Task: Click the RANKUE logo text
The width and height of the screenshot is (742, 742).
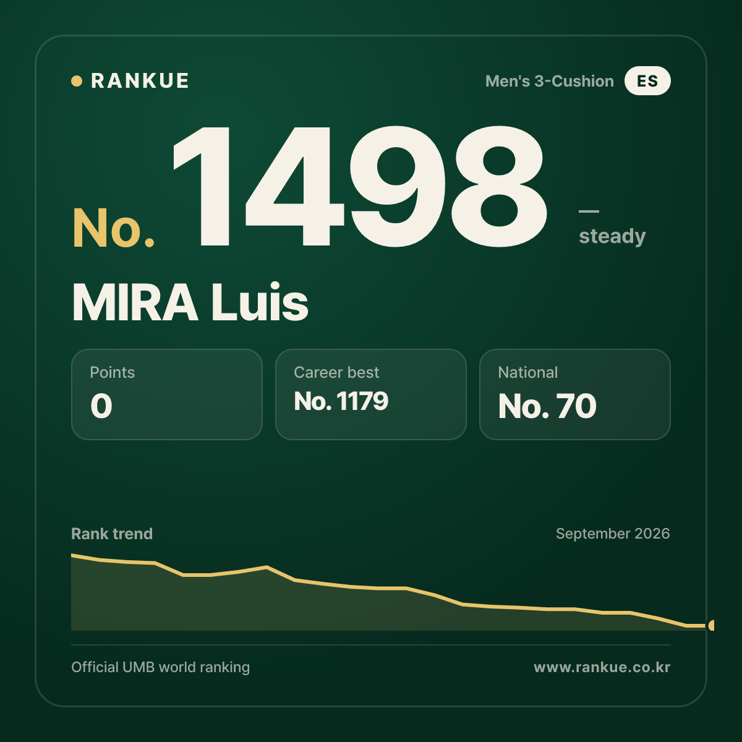Action: pos(140,81)
